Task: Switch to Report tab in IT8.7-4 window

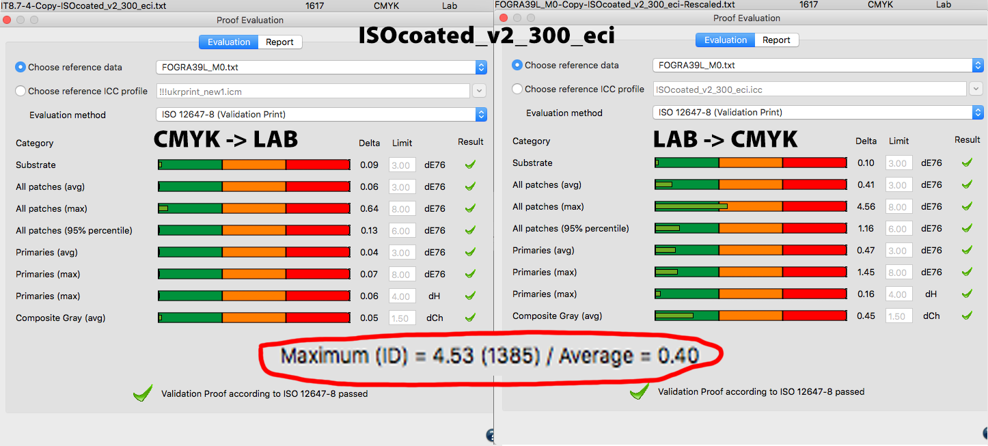Action: pyautogui.click(x=280, y=42)
